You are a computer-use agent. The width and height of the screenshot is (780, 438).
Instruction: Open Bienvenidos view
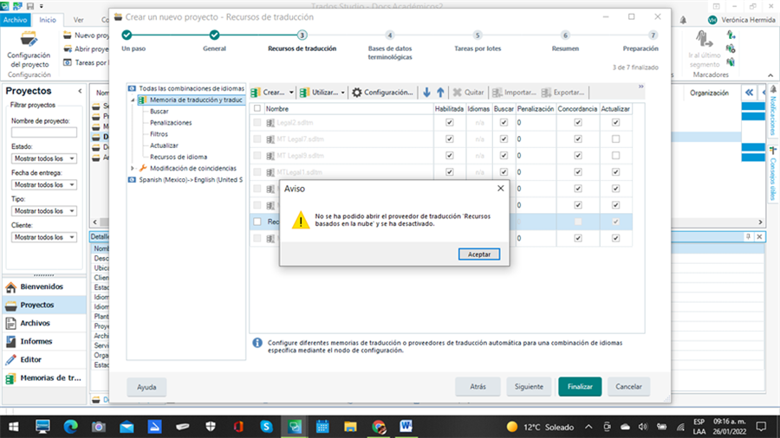44,287
